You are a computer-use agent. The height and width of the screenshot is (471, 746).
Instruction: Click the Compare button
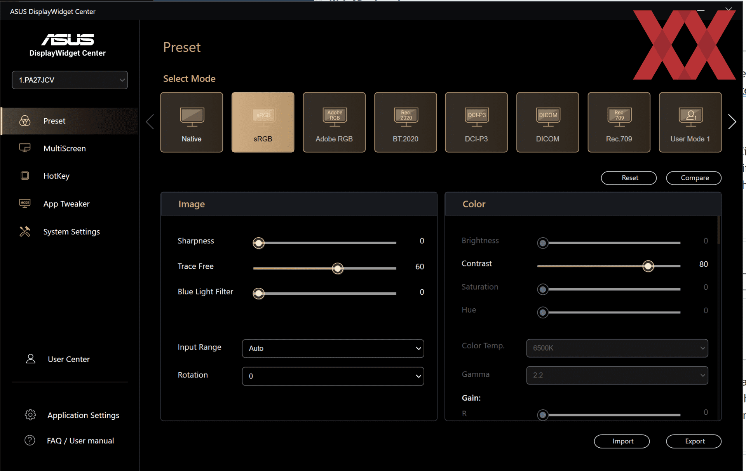pos(694,178)
